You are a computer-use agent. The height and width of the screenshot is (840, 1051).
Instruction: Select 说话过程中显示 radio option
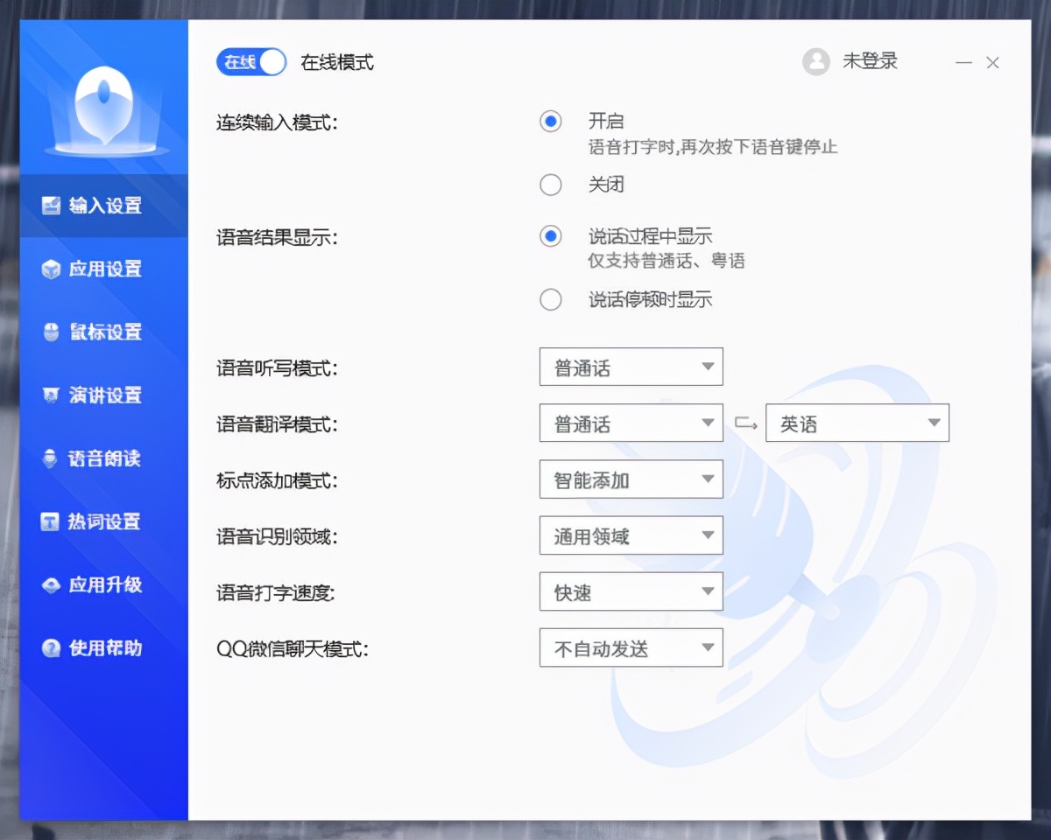(x=551, y=236)
